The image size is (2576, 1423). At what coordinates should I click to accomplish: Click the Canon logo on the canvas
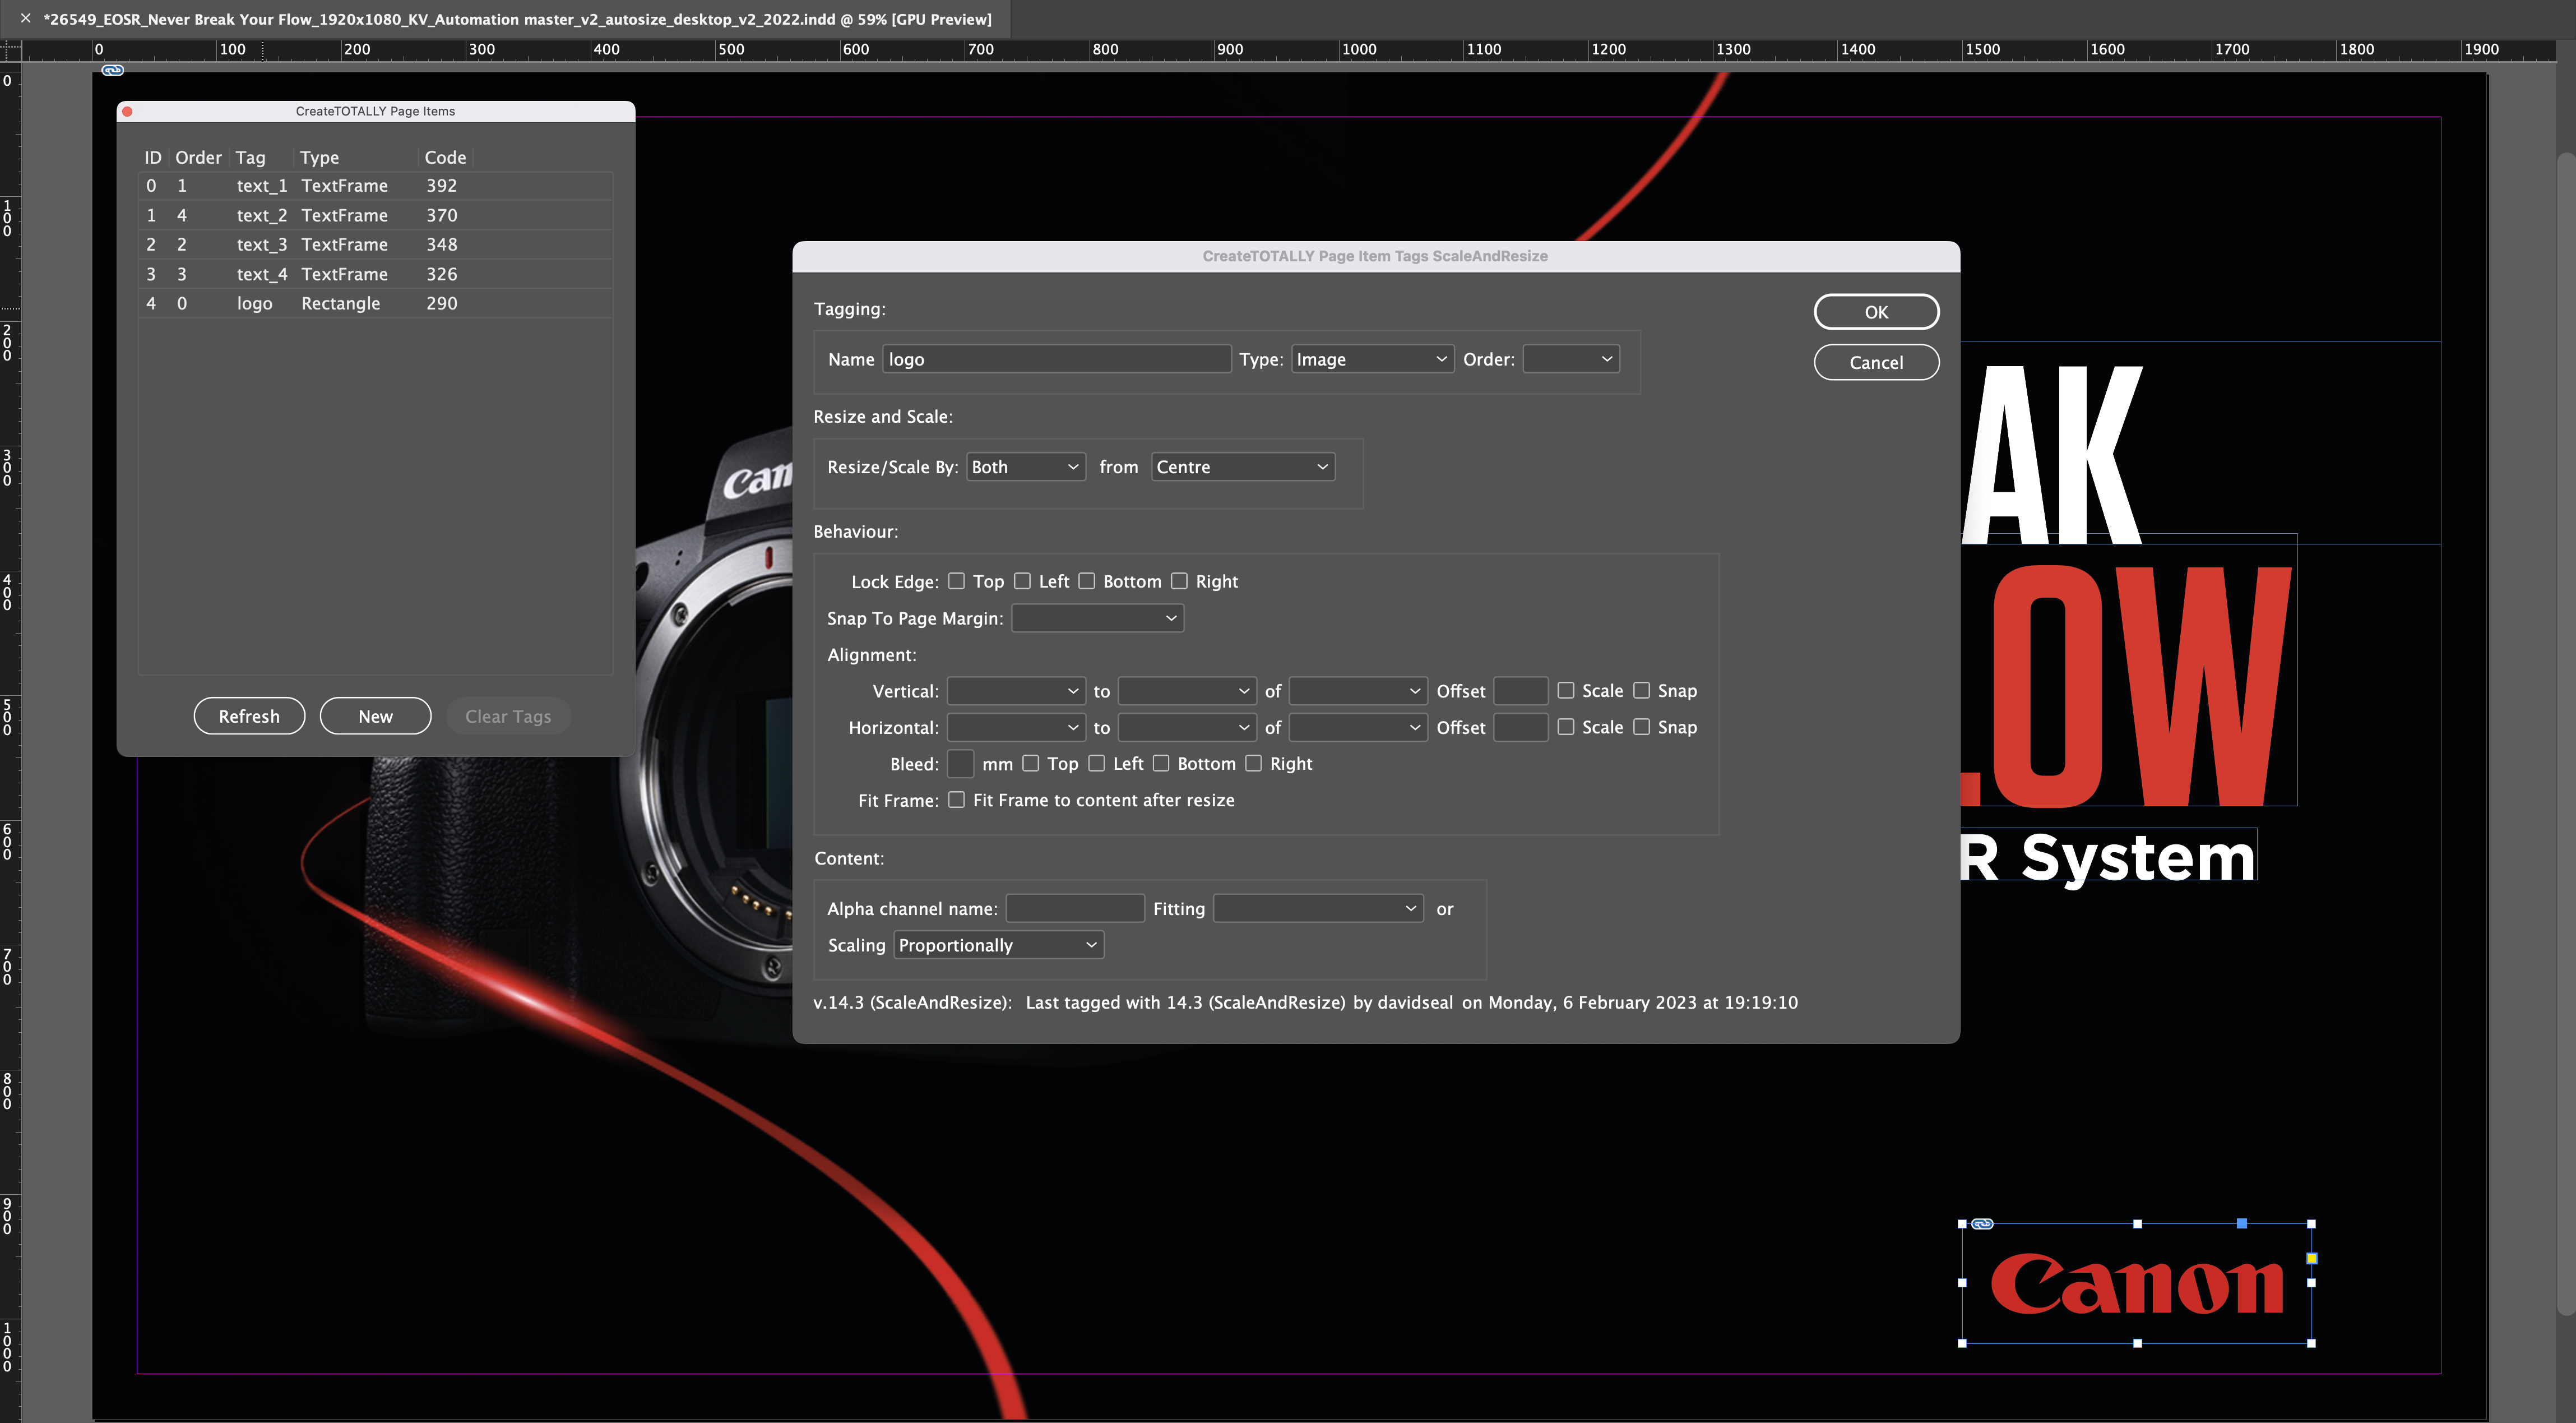pyautogui.click(x=2137, y=1283)
